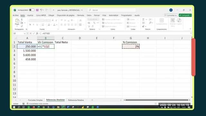Select cell with 3.600.000
Viewport: 206px width, 116px height.
coord(27,55)
